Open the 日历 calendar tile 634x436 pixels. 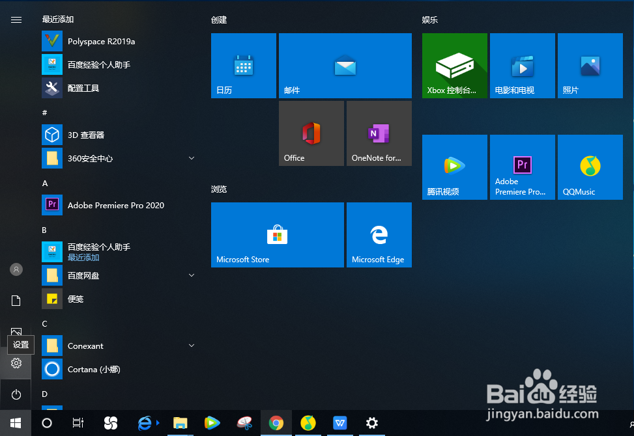pos(244,65)
